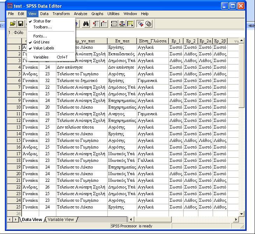
Task: Click the age value 32 in row 6
Action: [x=48, y=81]
